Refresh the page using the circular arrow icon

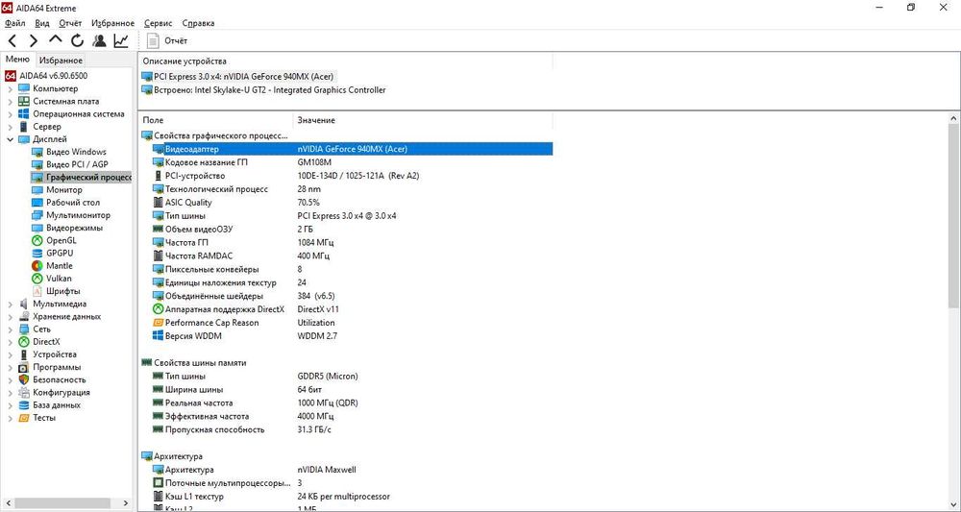pos(77,41)
